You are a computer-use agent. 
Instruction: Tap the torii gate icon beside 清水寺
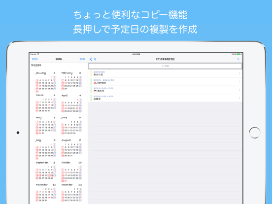pos(95,91)
